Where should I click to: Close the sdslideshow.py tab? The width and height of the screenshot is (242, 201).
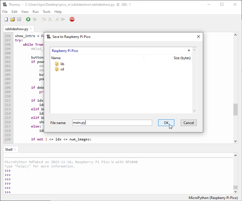pyautogui.click(x=31, y=29)
